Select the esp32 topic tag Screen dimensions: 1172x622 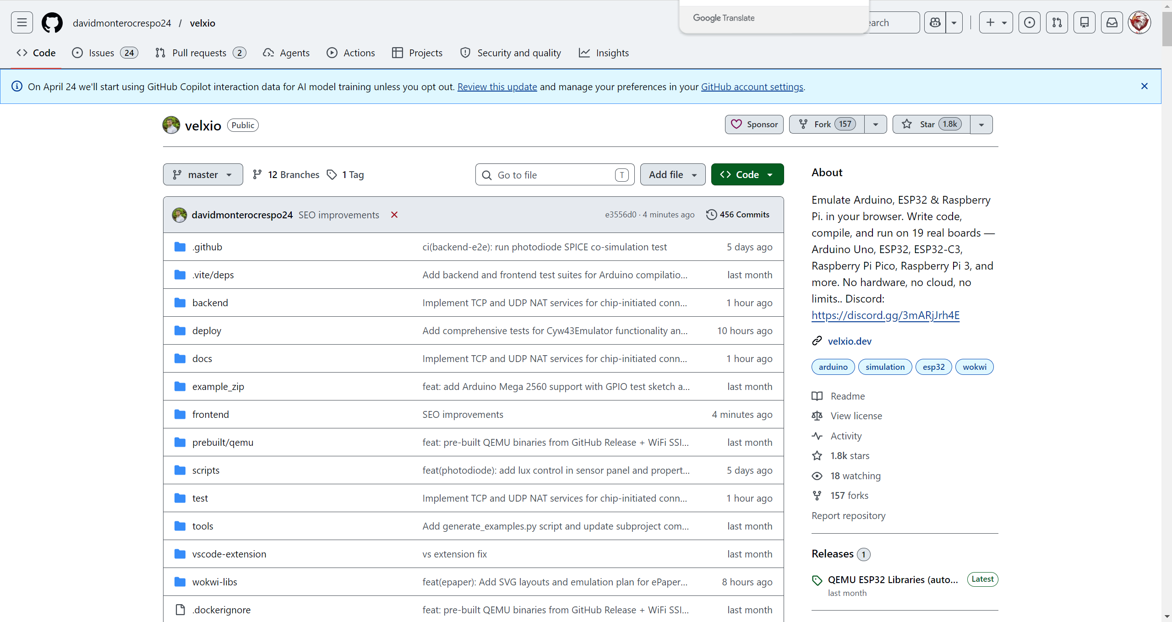(x=933, y=367)
